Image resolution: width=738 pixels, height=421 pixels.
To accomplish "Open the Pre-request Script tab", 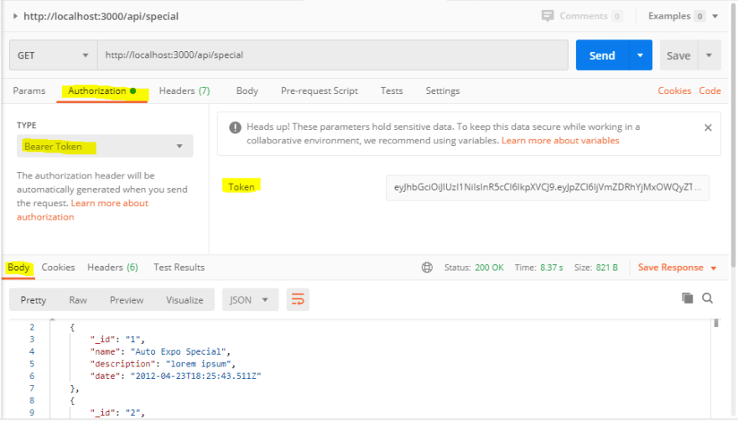I will point(320,91).
